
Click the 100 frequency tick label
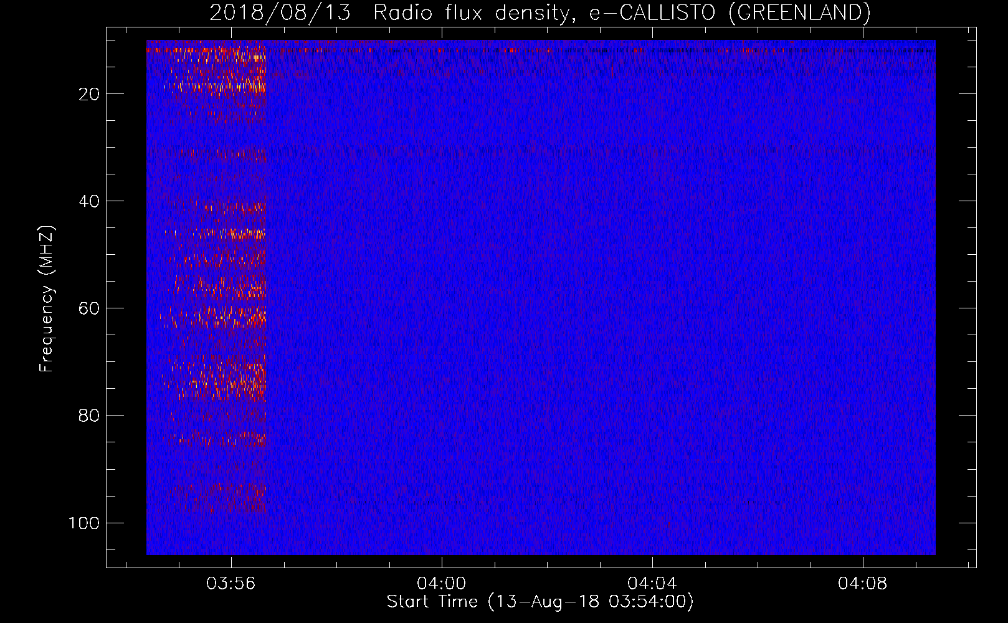pyautogui.click(x=85, y=523)
